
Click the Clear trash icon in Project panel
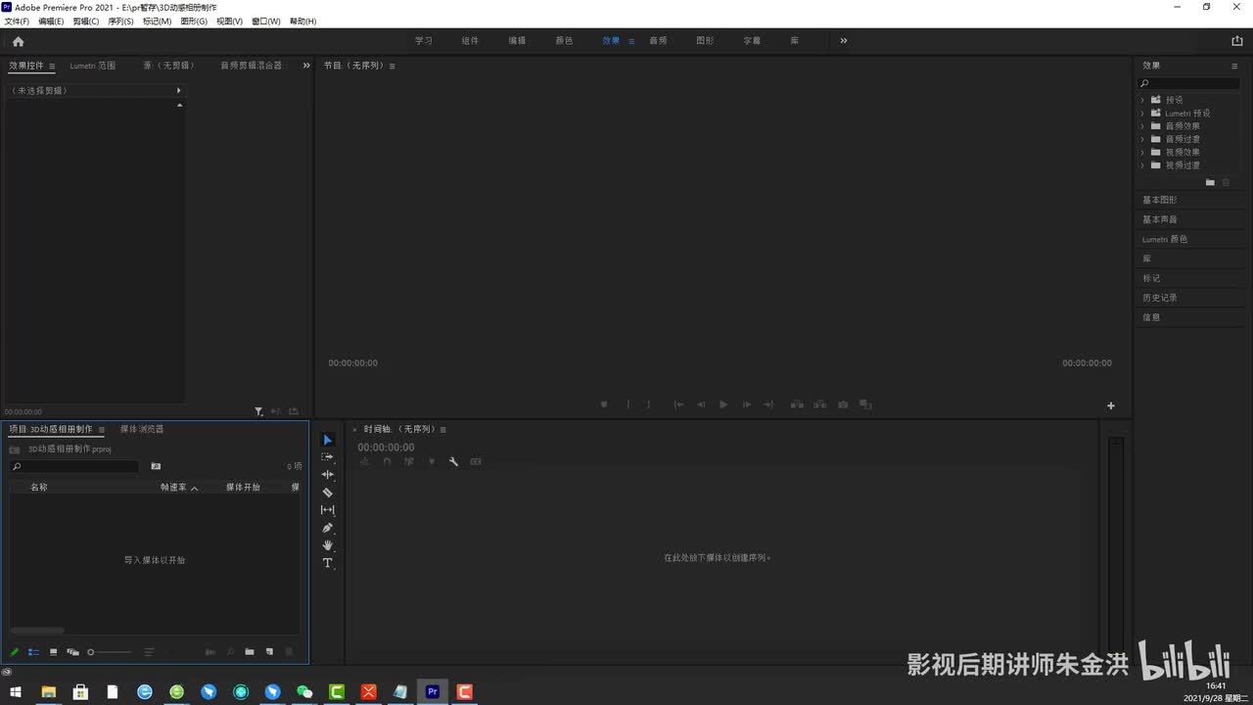pos(289,652)
